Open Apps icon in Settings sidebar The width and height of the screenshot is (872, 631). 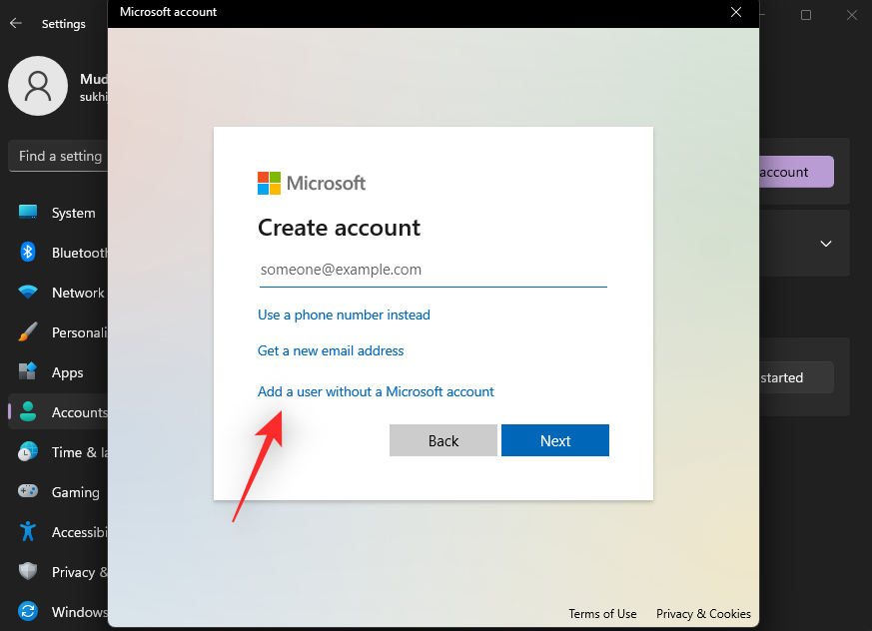pyautogui.click(x=28, y=371)
